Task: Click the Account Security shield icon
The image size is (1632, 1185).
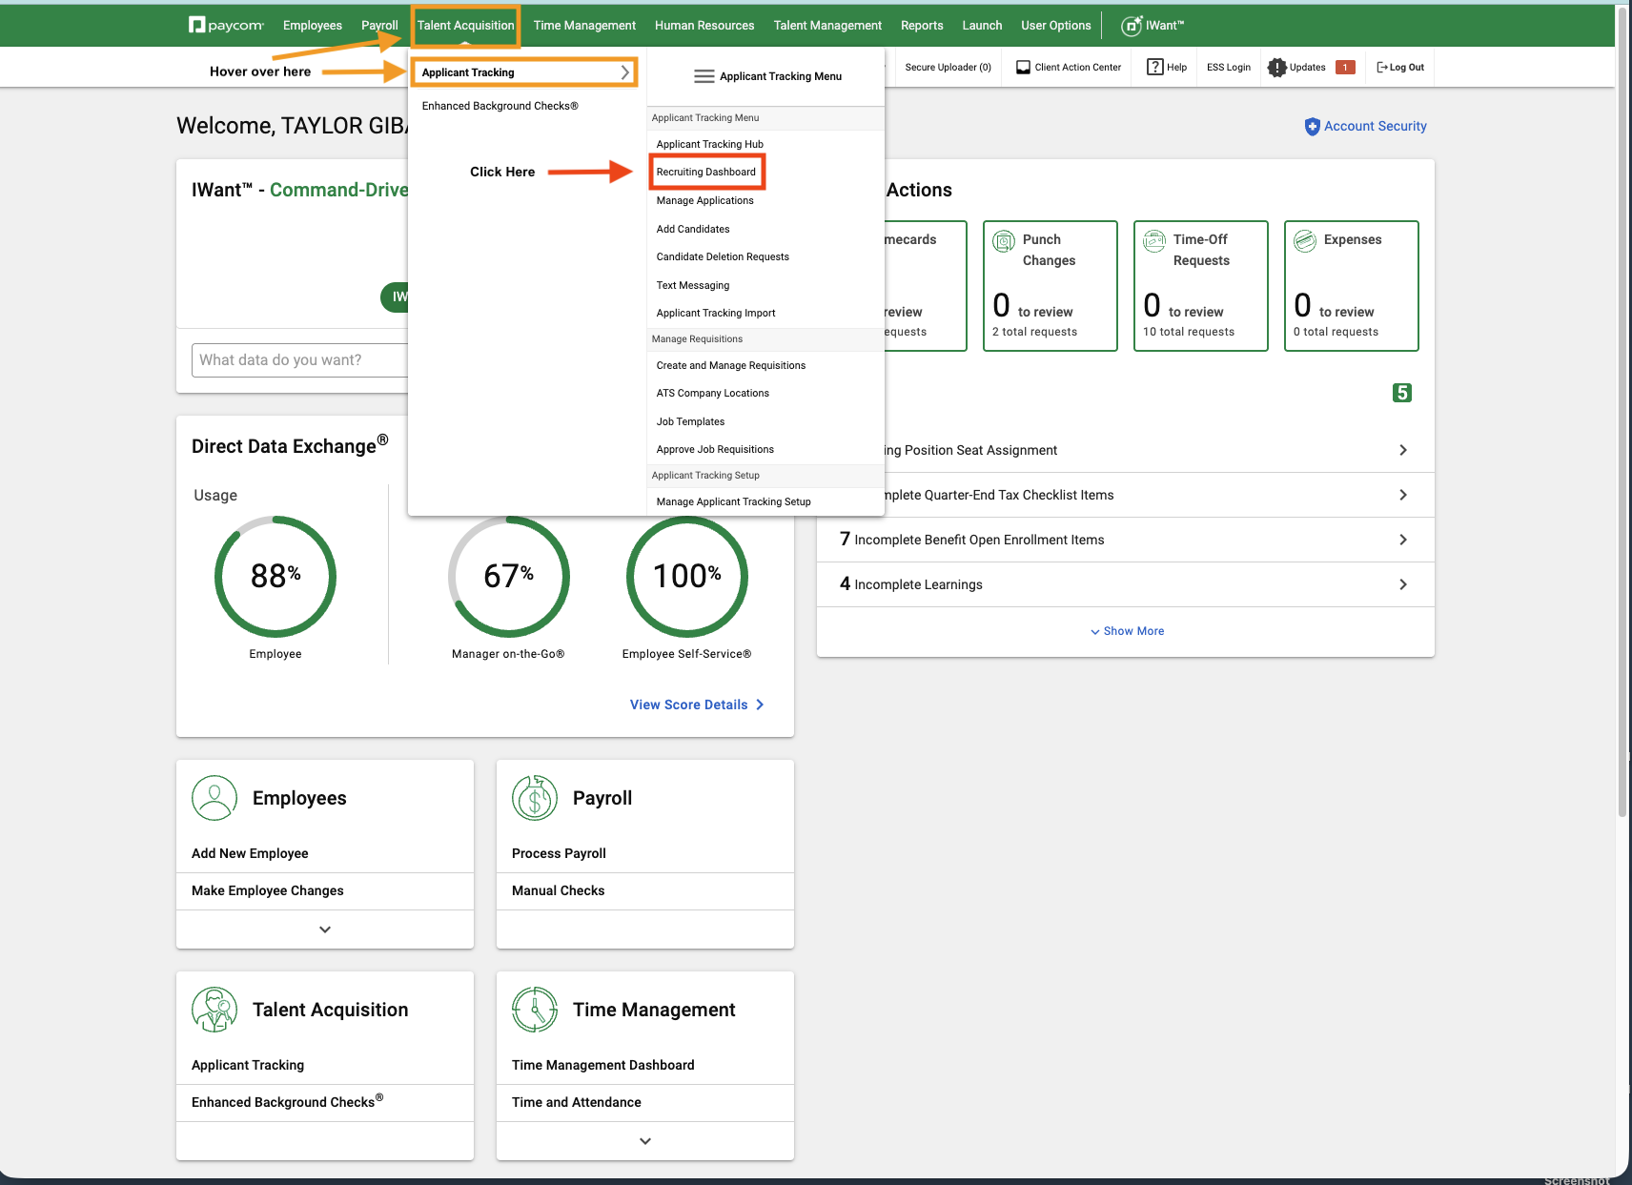Action: tap(1313, 126)
